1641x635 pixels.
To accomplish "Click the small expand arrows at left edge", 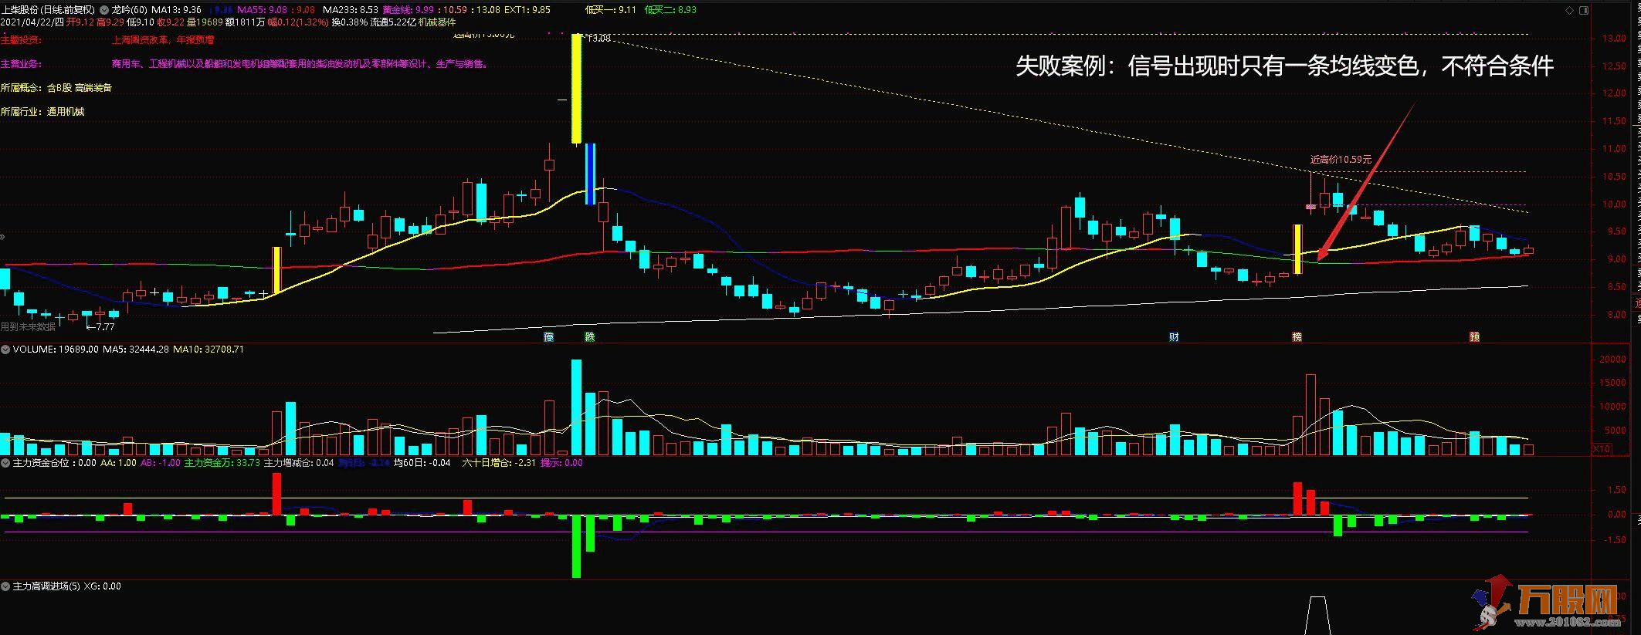I will point(3,238).
